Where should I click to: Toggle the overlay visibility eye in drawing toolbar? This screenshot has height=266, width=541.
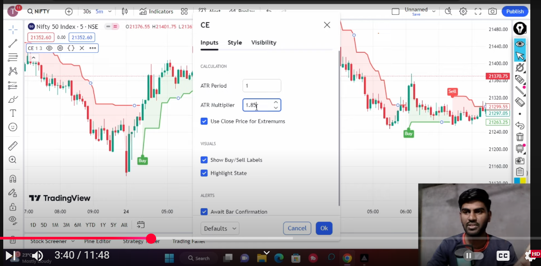click(520, 44)
